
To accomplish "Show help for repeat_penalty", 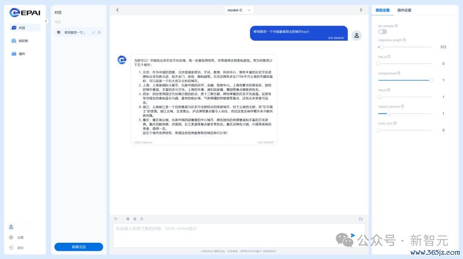I will click(x=403, y=107).
